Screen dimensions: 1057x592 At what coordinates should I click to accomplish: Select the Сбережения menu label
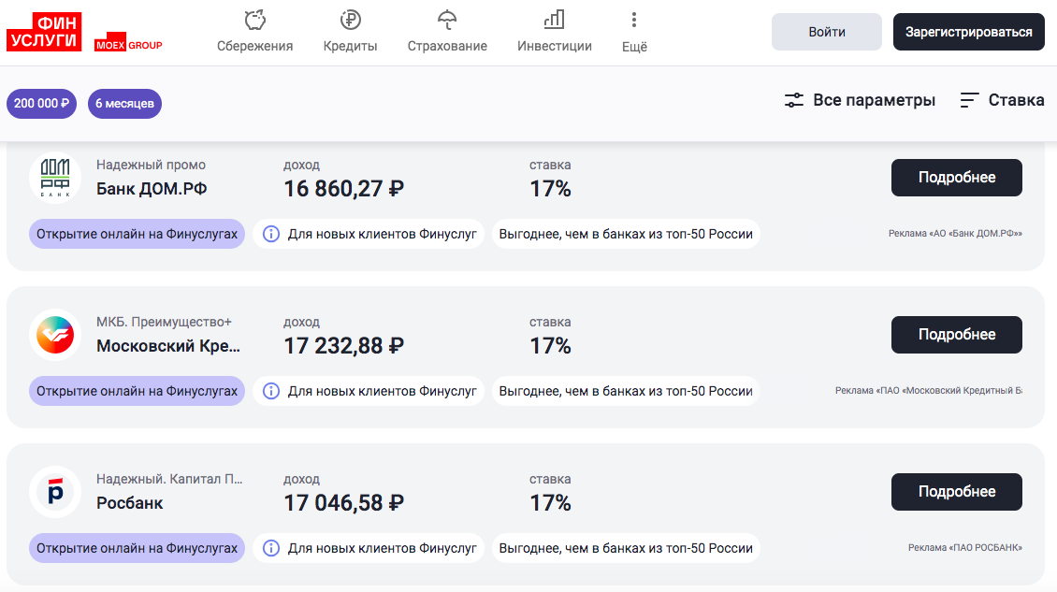[x=254, y=46]
